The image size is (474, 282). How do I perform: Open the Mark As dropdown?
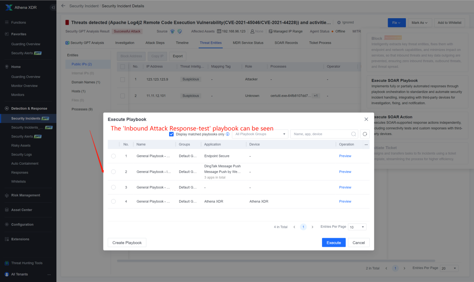coord(419,23)
